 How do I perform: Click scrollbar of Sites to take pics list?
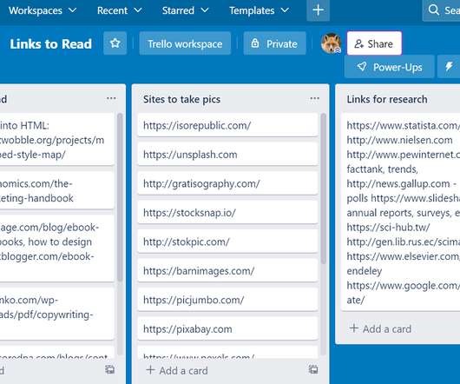(x=324, y=188)
